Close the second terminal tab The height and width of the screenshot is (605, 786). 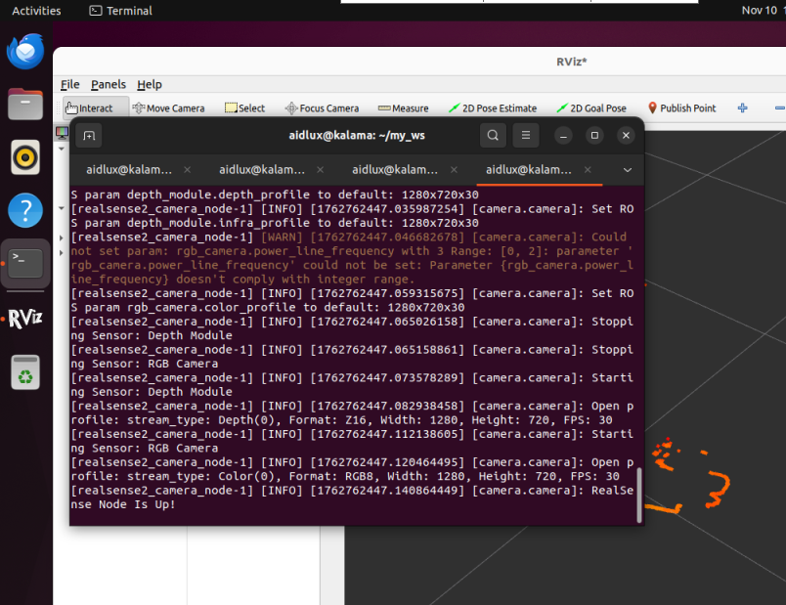(320, 169)
